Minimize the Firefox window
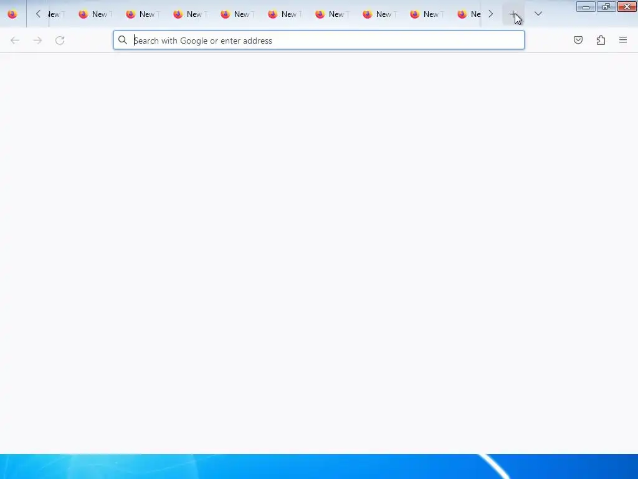Screen dimensions: 638x479 (586, 7)
